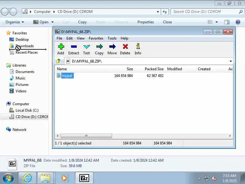Click left arrow of 7-Zip horizontal scrollbar
The height and width of the screenshot is (184, 245).
tap(58, 136)
